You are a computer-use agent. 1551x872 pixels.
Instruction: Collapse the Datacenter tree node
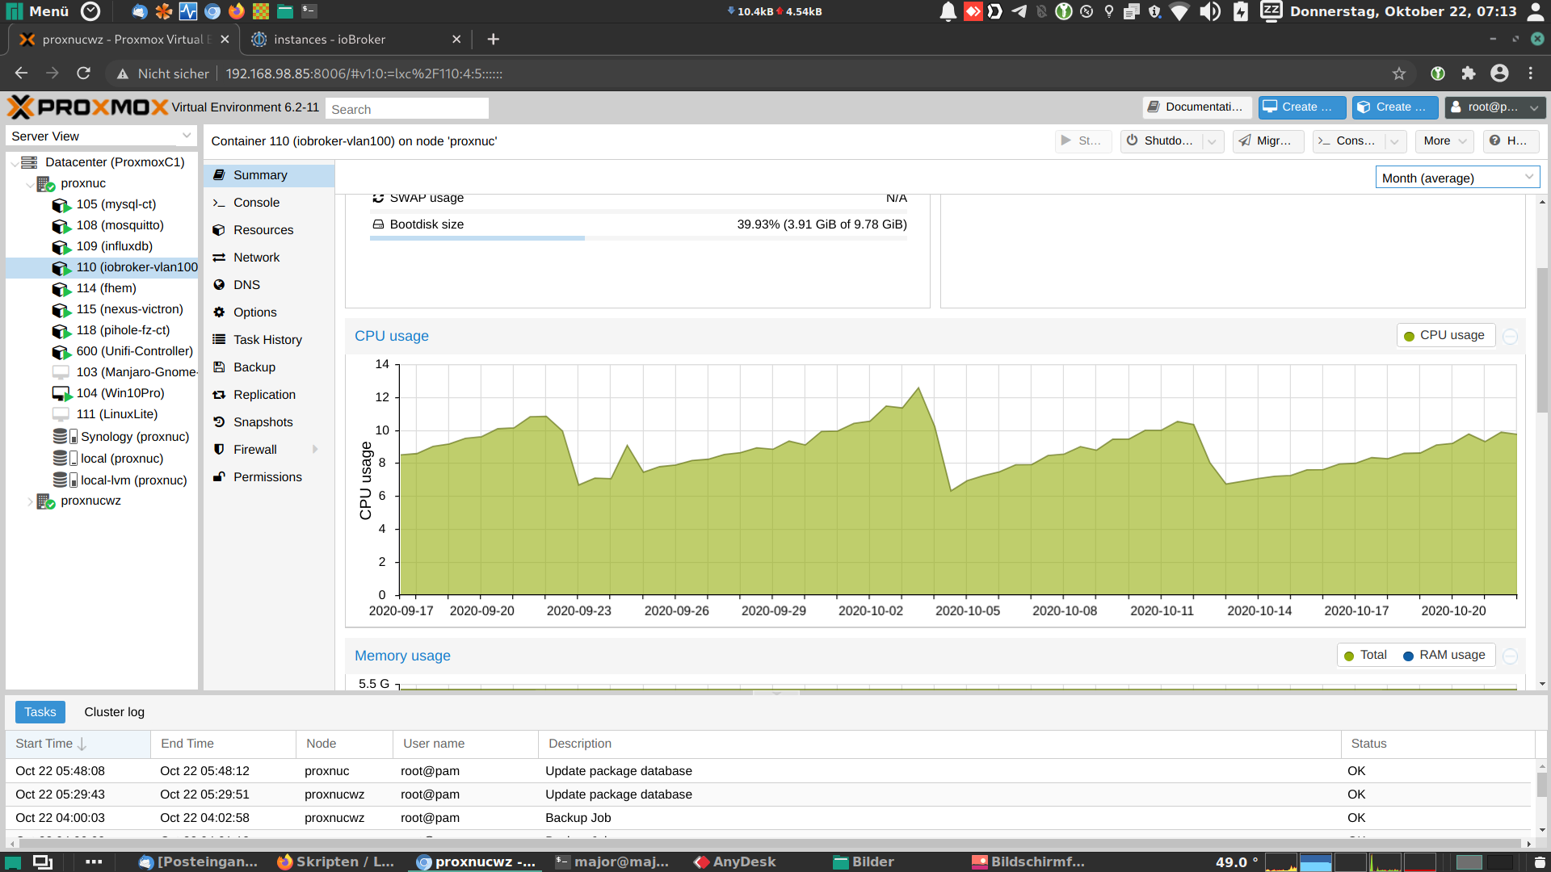click(x=14, y=163)
